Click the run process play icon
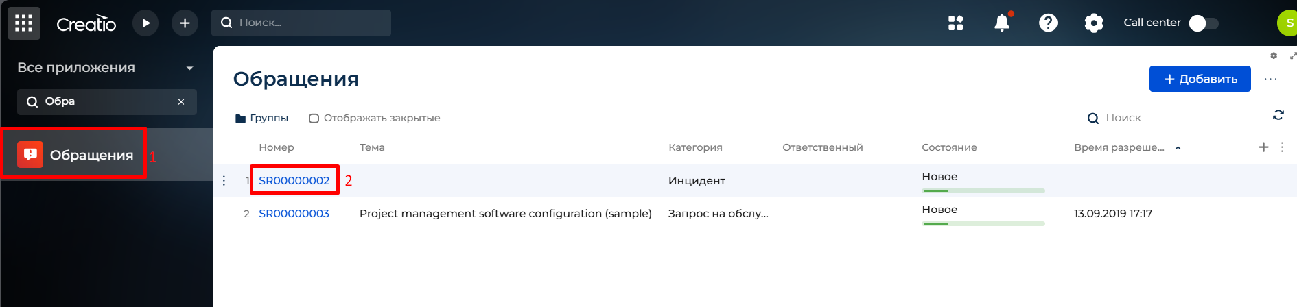The width and height of the screenshot is (1297, 307). 145,23
